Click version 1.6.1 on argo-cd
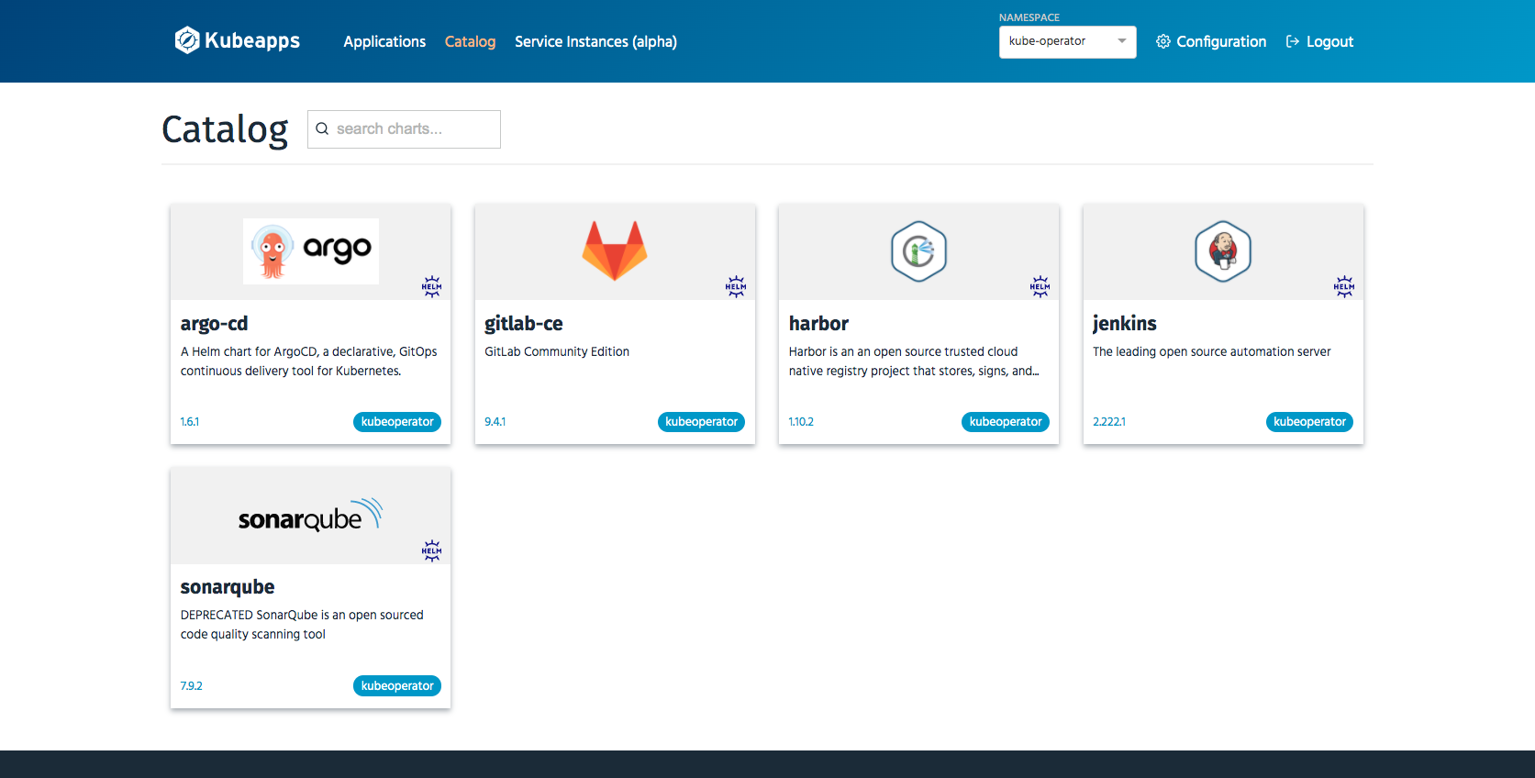Image resolution: width=1535 pixels, height=778 pixels. (x=190, y=422)
